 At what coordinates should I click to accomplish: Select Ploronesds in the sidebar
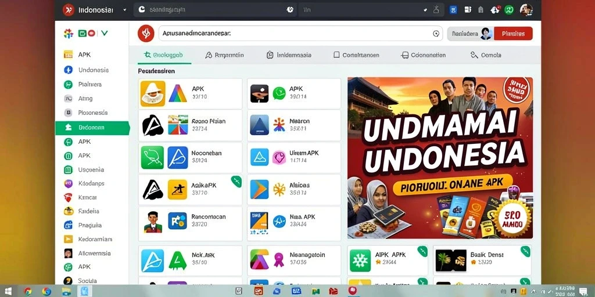[x=92, y=113]
